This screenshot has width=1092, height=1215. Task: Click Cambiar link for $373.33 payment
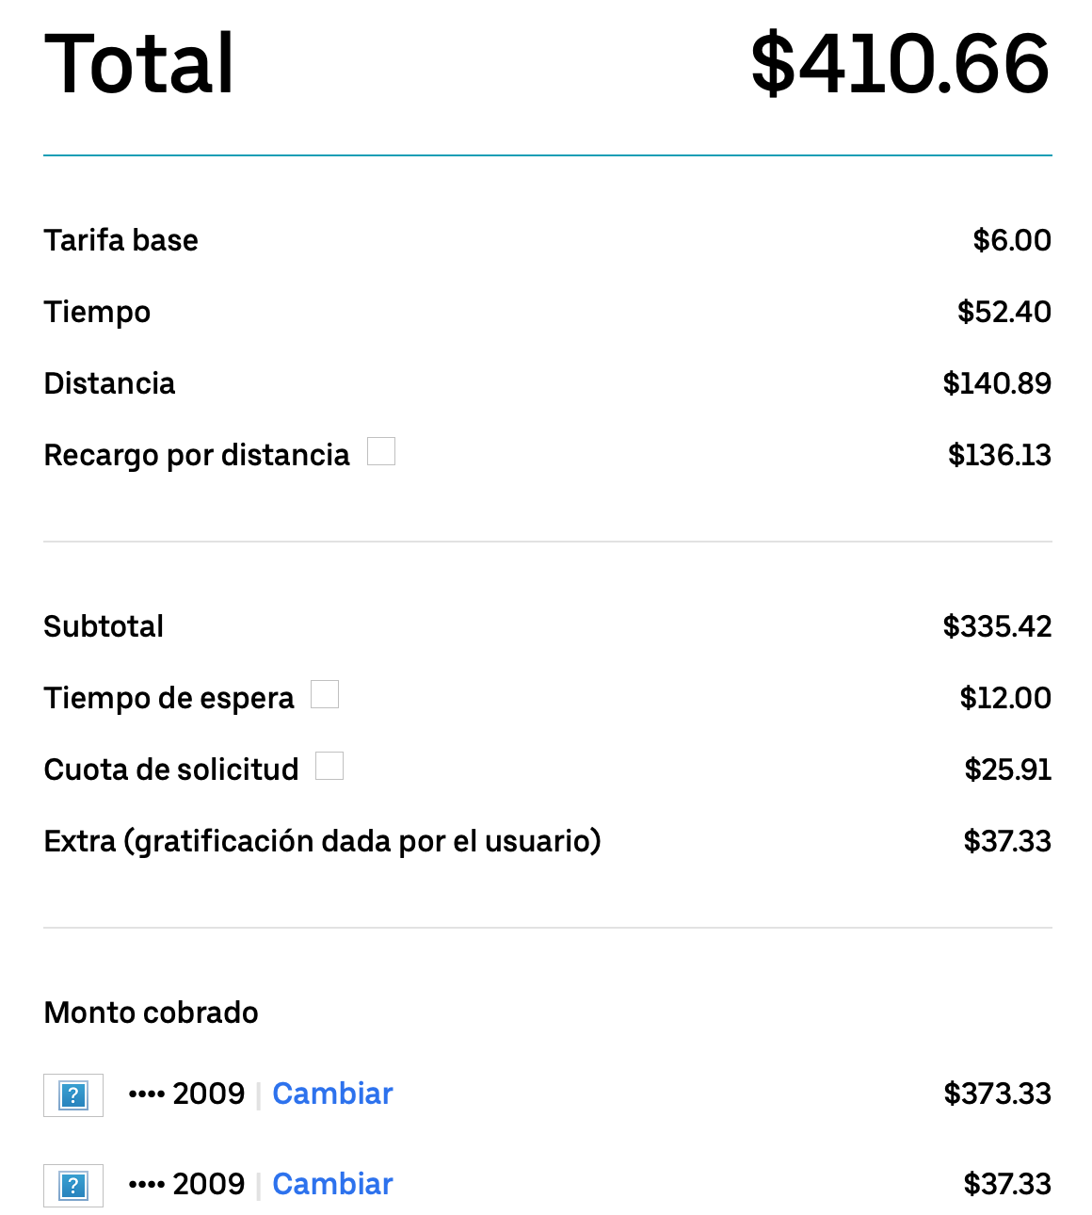[332, 1093]
